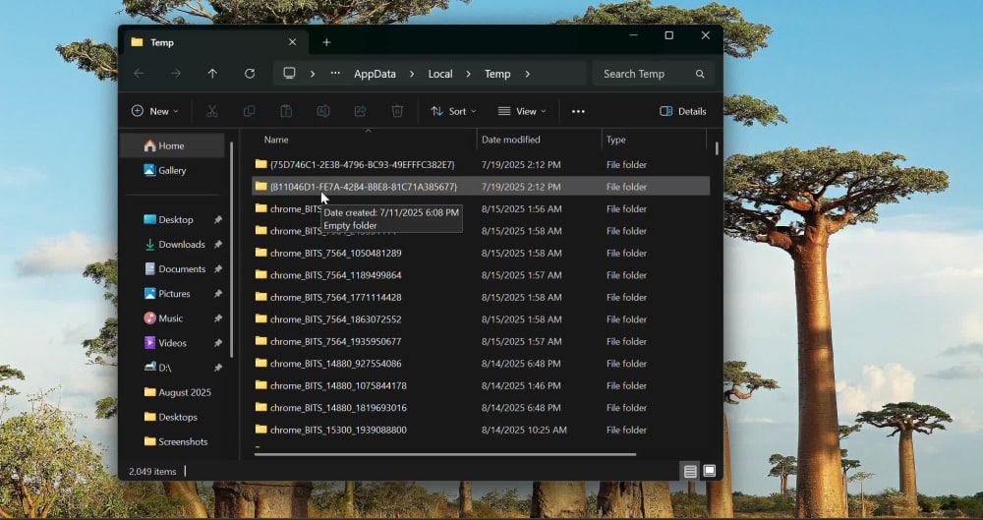Switch to details list view icon
Screen dimensions: 983x520
(690, 471)
